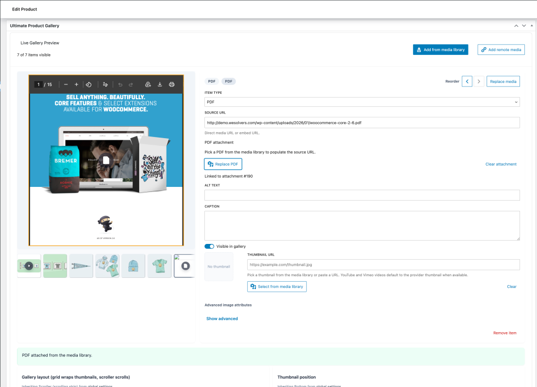Select the framed t-shirts thumbnail
The image size is (537, 387).
[55, 266]
